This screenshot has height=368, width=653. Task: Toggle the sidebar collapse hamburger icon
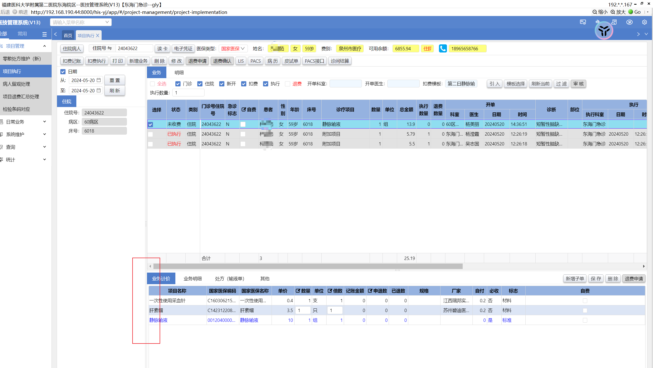click(x=44, y=34)
